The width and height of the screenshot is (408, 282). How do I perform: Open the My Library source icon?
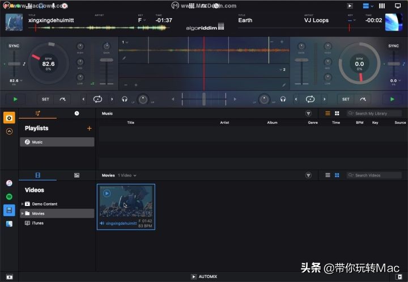(x=9, y=118)
